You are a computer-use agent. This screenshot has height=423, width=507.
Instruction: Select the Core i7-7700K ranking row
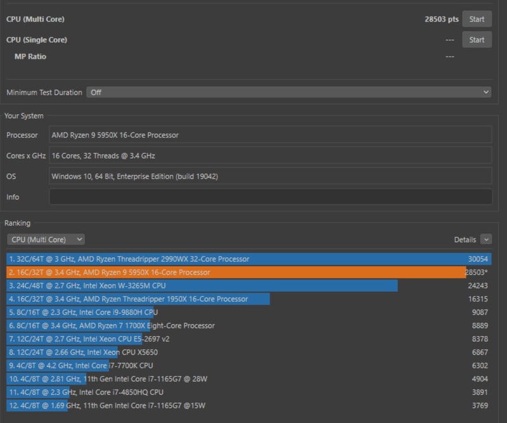tap(249, 365)
